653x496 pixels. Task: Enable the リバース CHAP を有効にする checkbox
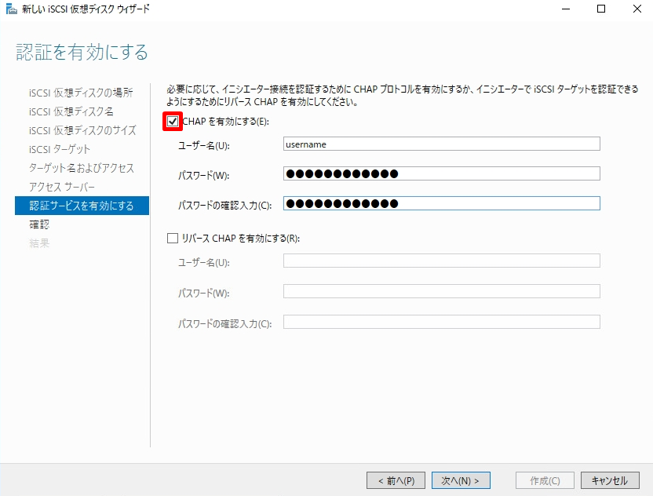click(173, 239)
